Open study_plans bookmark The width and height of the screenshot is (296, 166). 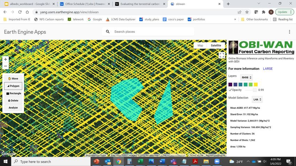click(x=149, y=19)
